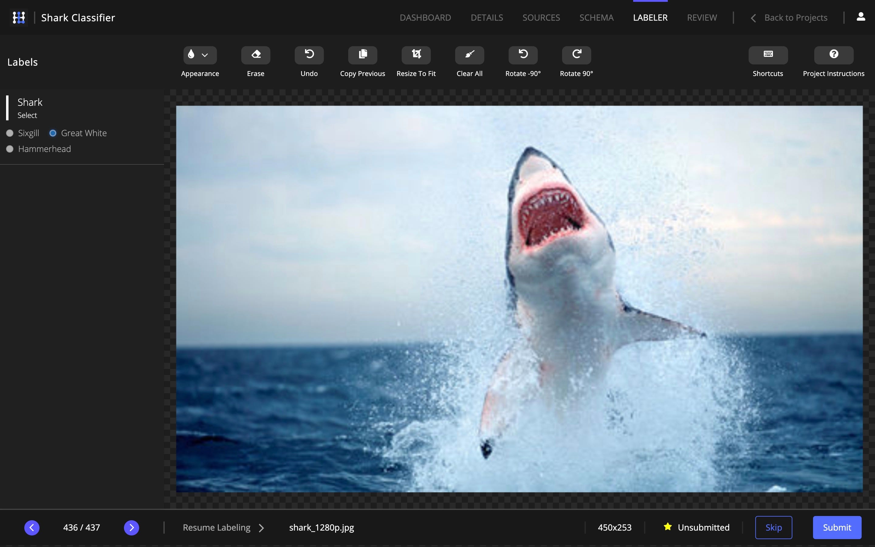The height and width of the screenshot is (547, 875).
Task: Expand the Appearance dropdown chevron
Action: pyautogui.click(x=205, y=55)
